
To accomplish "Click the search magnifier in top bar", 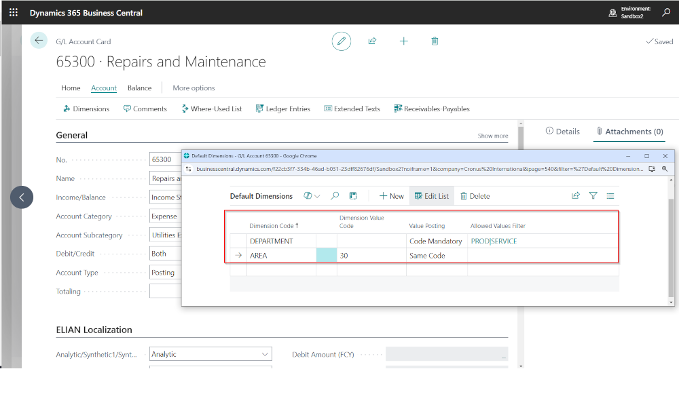I will [x=666, y=12].
